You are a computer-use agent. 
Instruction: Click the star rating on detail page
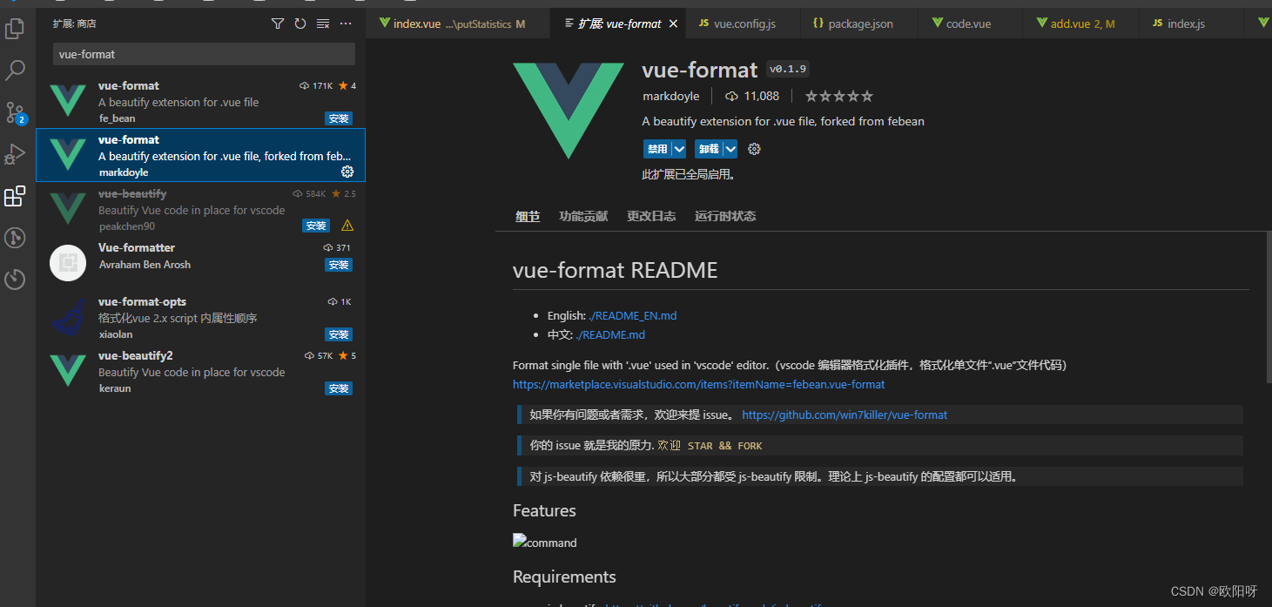click(x=838, y=96)
